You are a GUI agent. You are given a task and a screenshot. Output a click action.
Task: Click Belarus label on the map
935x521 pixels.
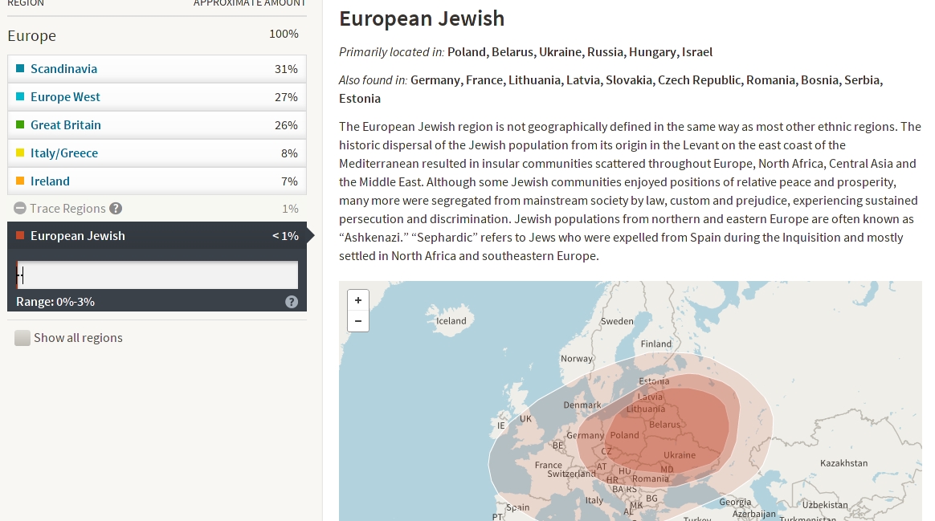(664, 425)
